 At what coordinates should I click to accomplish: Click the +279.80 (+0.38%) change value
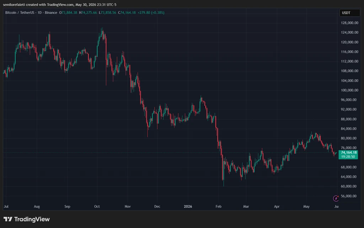pos(151,12)
